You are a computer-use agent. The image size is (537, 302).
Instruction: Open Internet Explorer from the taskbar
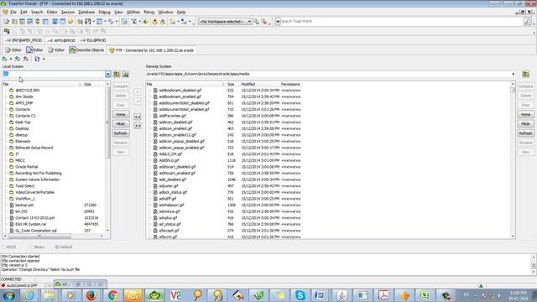(29, 295)
